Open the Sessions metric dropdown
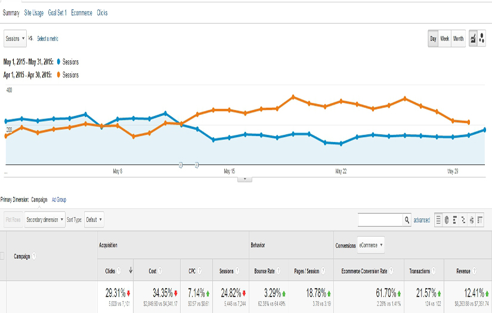Image resolution: width=492 pixels, height=313 pixels. (16, 38)
